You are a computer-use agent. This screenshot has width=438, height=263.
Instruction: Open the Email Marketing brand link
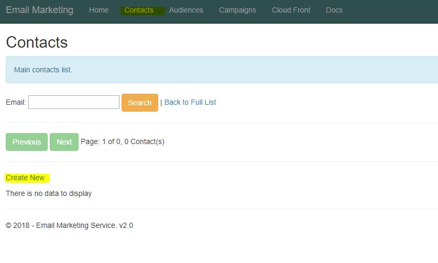39,10
